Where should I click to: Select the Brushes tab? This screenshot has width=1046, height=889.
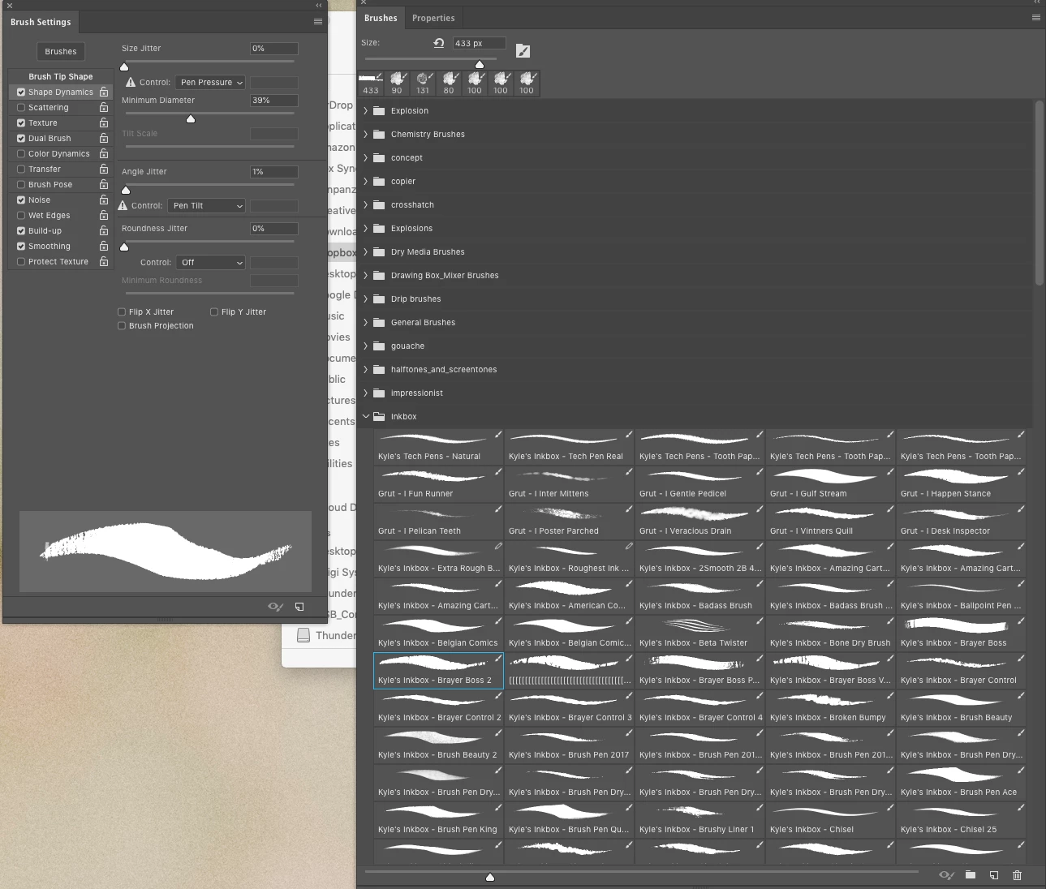tap(381, 18)
